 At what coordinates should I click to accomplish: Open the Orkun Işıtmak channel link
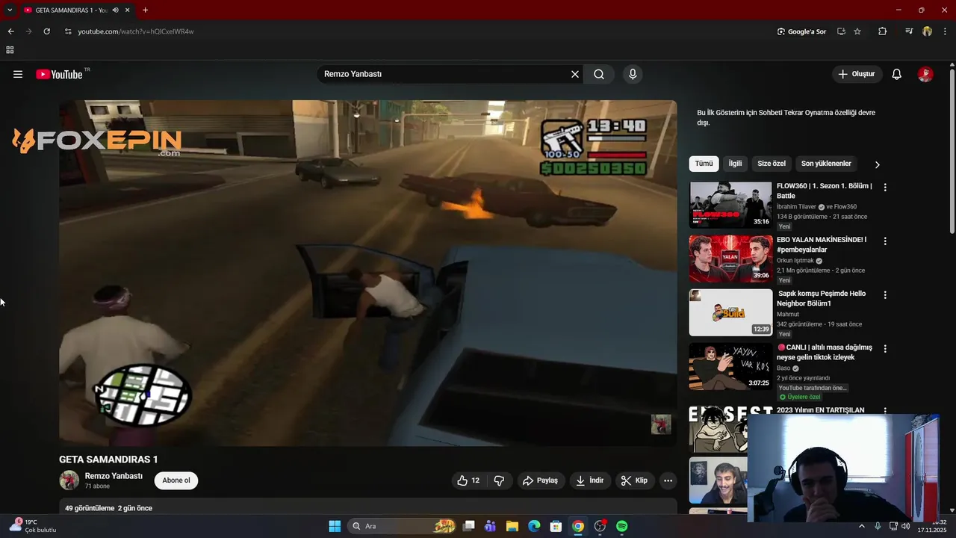[x=795, y=261]
